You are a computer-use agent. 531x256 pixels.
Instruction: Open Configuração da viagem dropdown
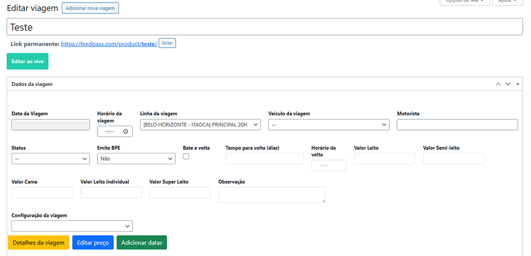(72, 226)
